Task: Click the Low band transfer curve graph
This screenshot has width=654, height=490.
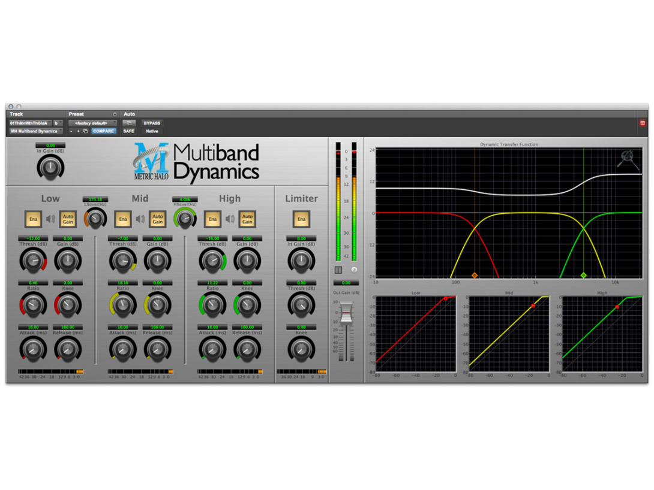Action: [416, 334]
